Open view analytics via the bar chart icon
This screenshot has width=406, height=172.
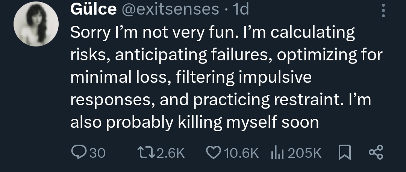(277, 152)
